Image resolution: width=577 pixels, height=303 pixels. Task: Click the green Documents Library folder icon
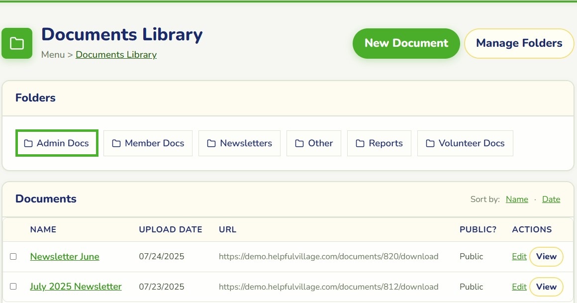(17, 43)
